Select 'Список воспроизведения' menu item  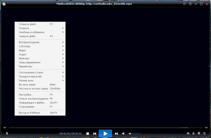coord(40,99)
